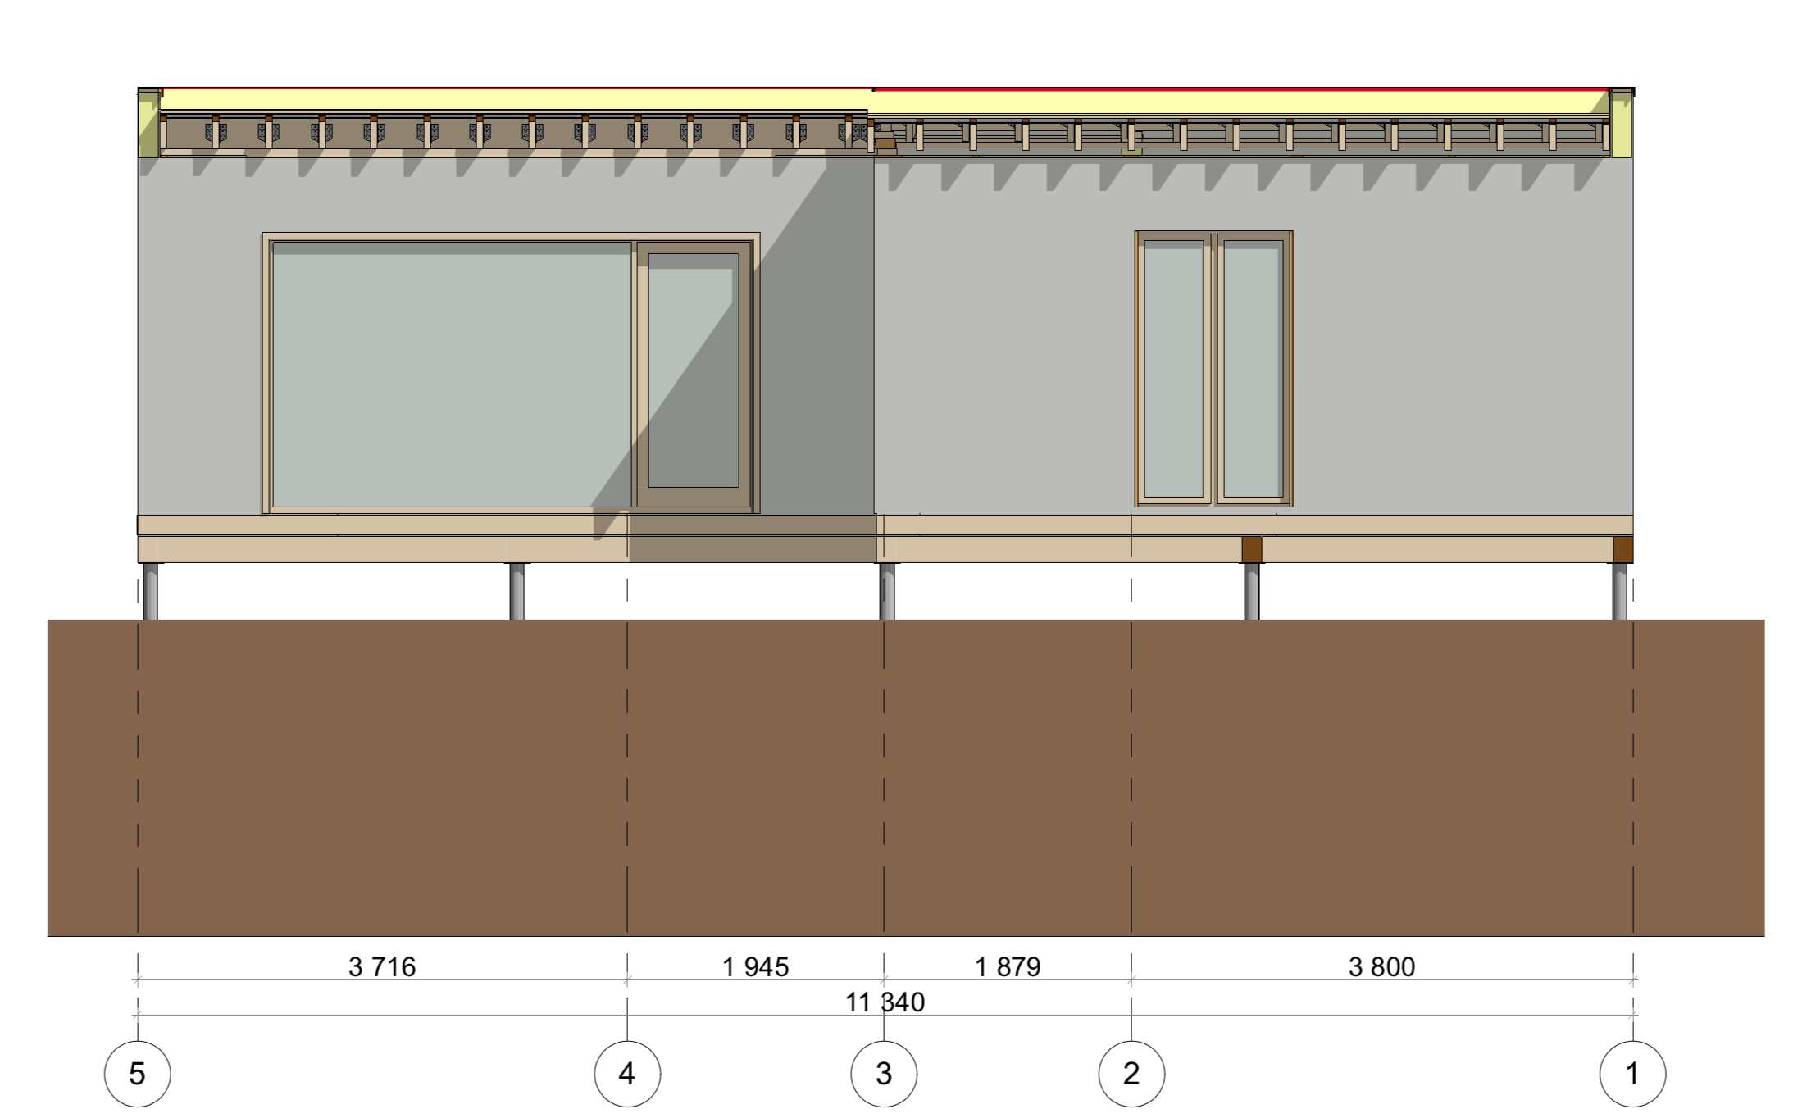Click the 1 945 dimension value
The image size is (1802, 1118).
[755, 967]
